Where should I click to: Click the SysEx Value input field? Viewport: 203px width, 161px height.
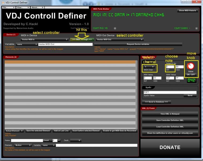pos(170,92)
